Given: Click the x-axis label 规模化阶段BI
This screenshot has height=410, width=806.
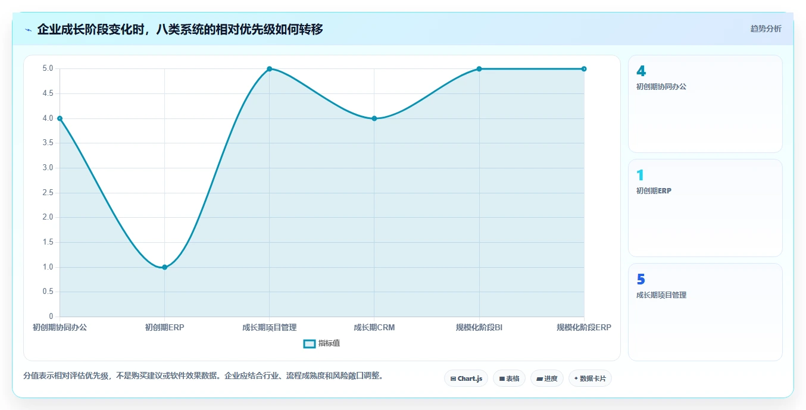Looking at the screenshot, I should [479, 327].
